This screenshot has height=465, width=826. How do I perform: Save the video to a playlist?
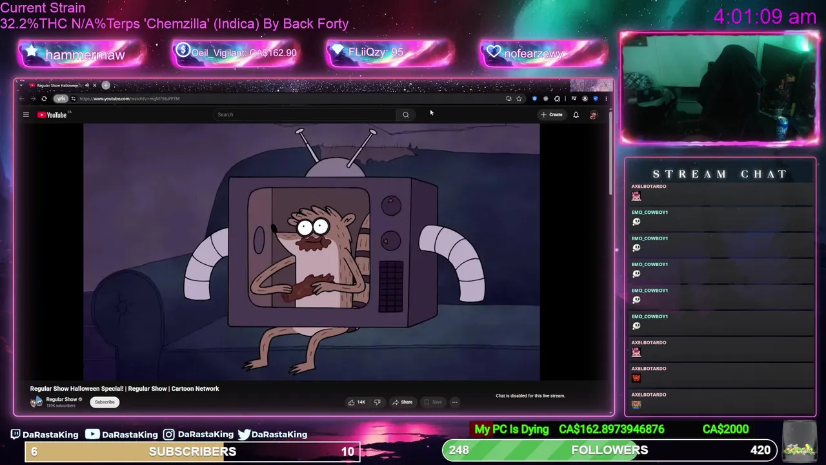pyautogui.click(x=432, y=402)
